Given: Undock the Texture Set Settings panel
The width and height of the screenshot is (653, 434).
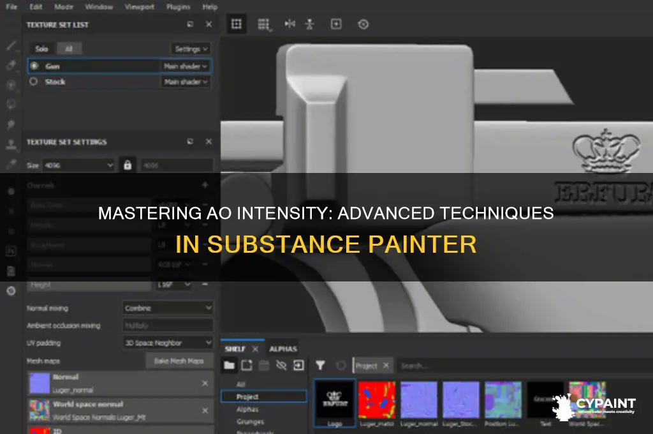Looking at the screenshot, I should [x=190, y=142].
